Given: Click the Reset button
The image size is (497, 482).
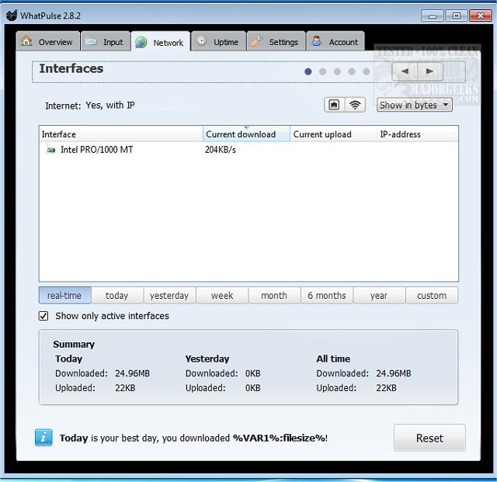Looking at the screenshot, I should tap(429, 438).
